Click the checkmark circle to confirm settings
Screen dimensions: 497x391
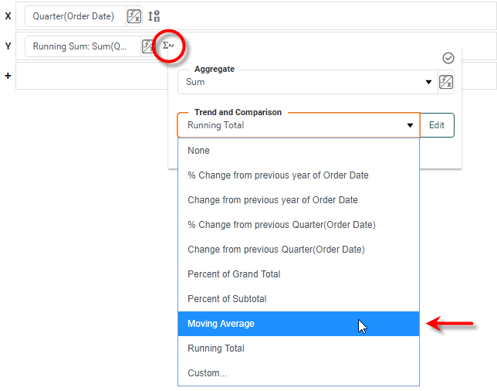coord(448,58)
